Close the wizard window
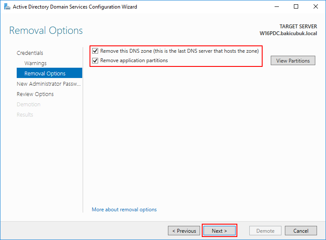This screenshot has height=240, width=326. tap(315, 7)
